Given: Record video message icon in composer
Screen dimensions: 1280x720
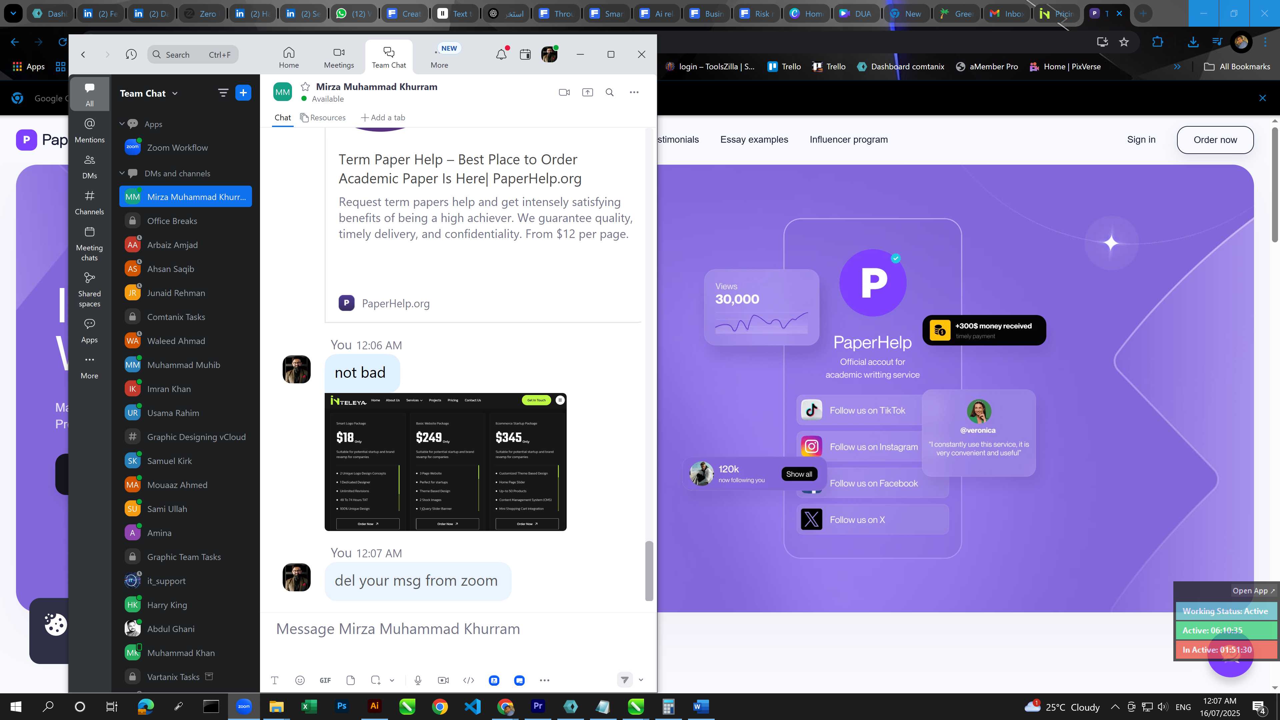Looking at the screenshot, I should coord(443,680).
